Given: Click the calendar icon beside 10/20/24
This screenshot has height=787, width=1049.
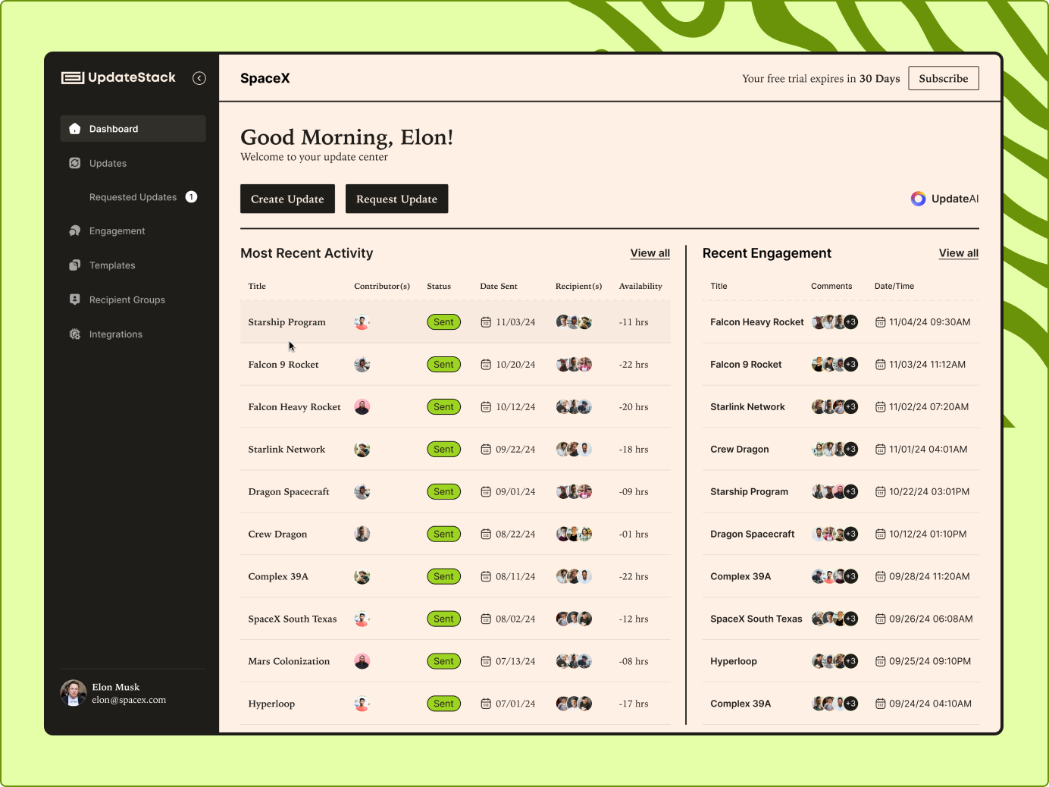Looking at the screenshot, I should tap(486, 365).
